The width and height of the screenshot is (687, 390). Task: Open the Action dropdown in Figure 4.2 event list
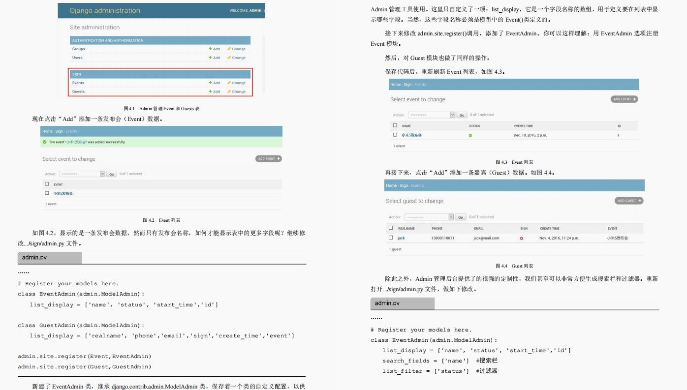click(x=82, y=174)
